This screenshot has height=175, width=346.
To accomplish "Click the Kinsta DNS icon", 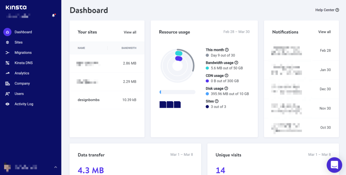I will click(x=7, y=63).
